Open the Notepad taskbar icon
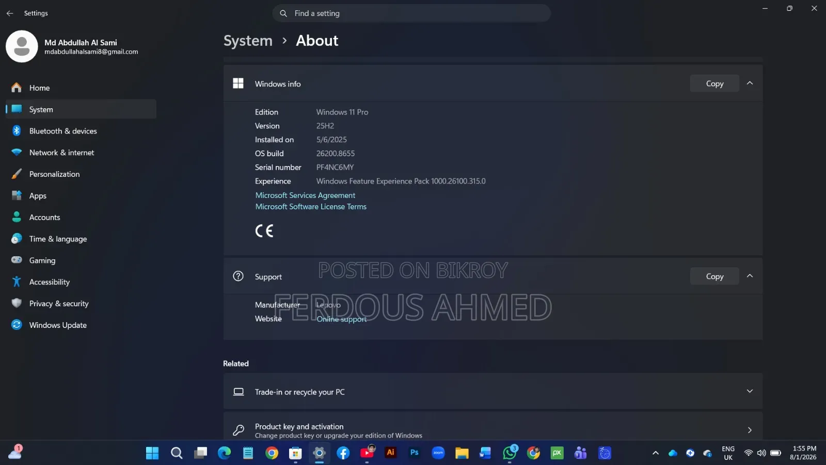Viewport: 826px width, 465px height. 248,453
